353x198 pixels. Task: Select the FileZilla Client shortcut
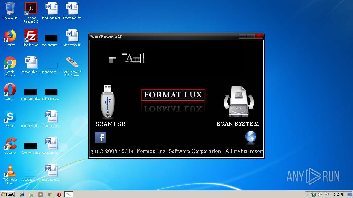pos(31,38)
